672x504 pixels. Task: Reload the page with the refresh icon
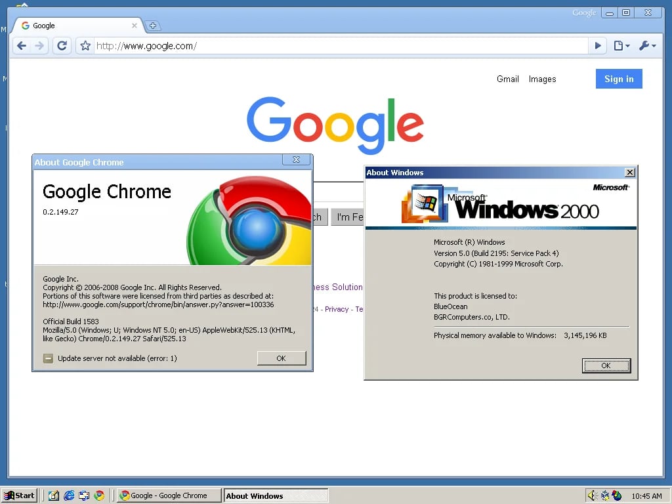[x=62, y=45]
